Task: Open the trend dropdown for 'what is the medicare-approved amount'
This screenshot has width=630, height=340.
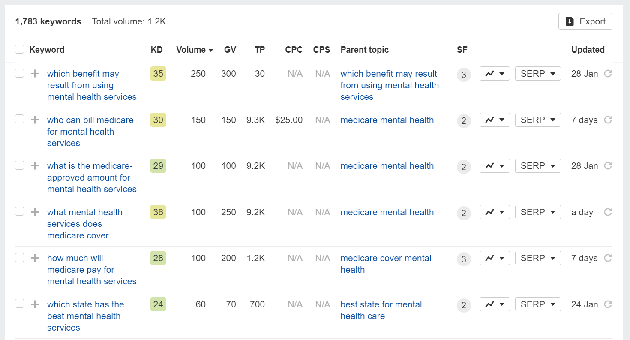Action: tap(495, 166)
